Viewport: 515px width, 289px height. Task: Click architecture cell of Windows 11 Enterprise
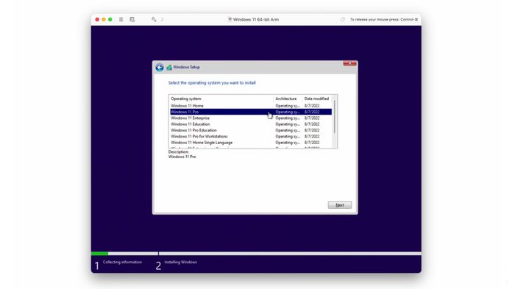tap(288, 118)
